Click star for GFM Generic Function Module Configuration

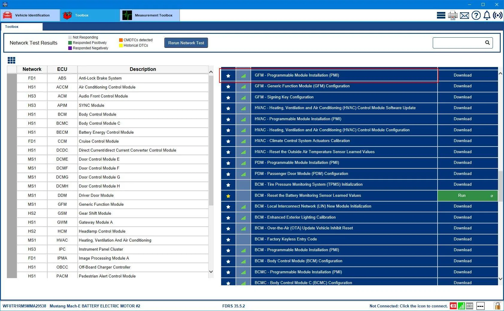click(x=228, y=86)
